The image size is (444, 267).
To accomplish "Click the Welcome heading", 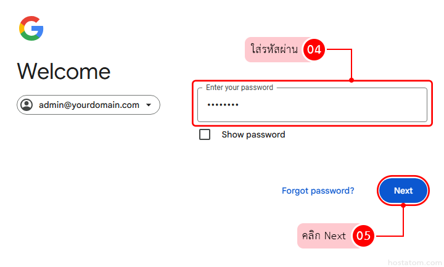I will point(64,72).
